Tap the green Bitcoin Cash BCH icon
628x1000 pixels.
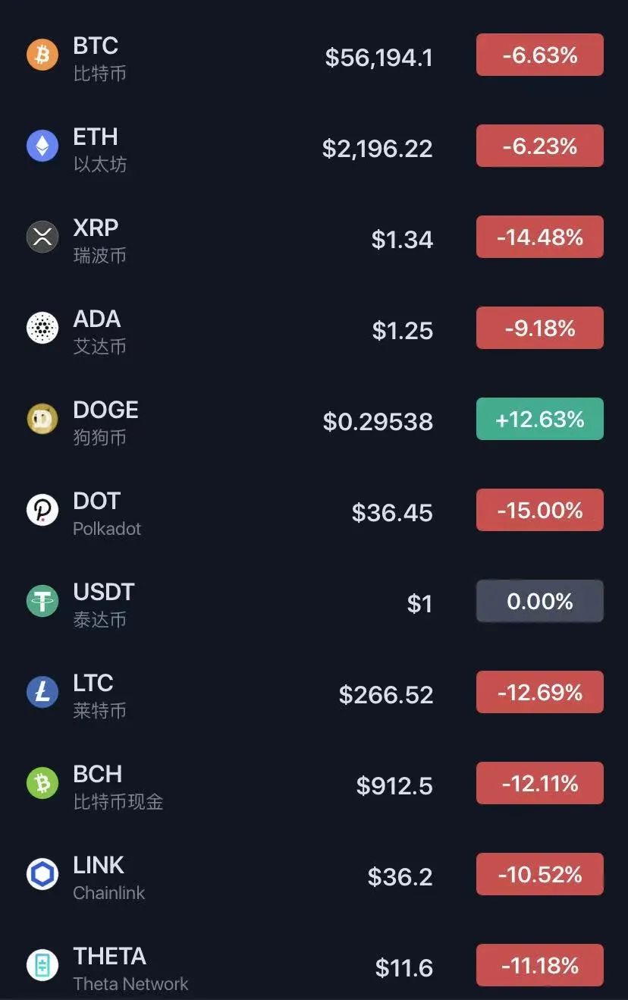(42, 783)
